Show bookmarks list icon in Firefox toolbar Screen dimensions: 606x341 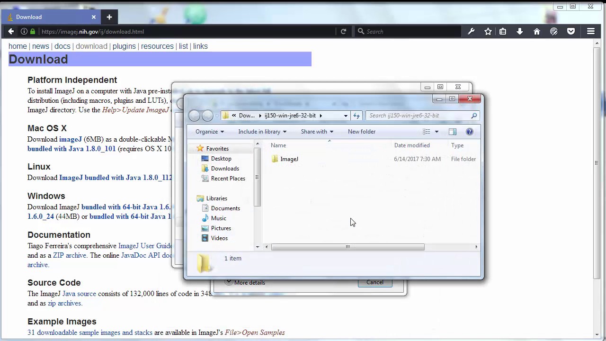coord(503,31)
